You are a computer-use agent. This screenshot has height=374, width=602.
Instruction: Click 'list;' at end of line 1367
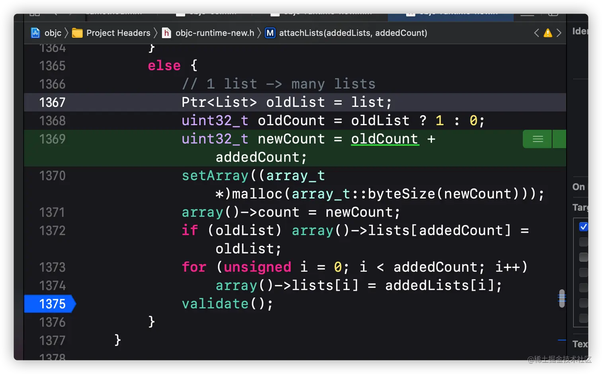point(372,102)
